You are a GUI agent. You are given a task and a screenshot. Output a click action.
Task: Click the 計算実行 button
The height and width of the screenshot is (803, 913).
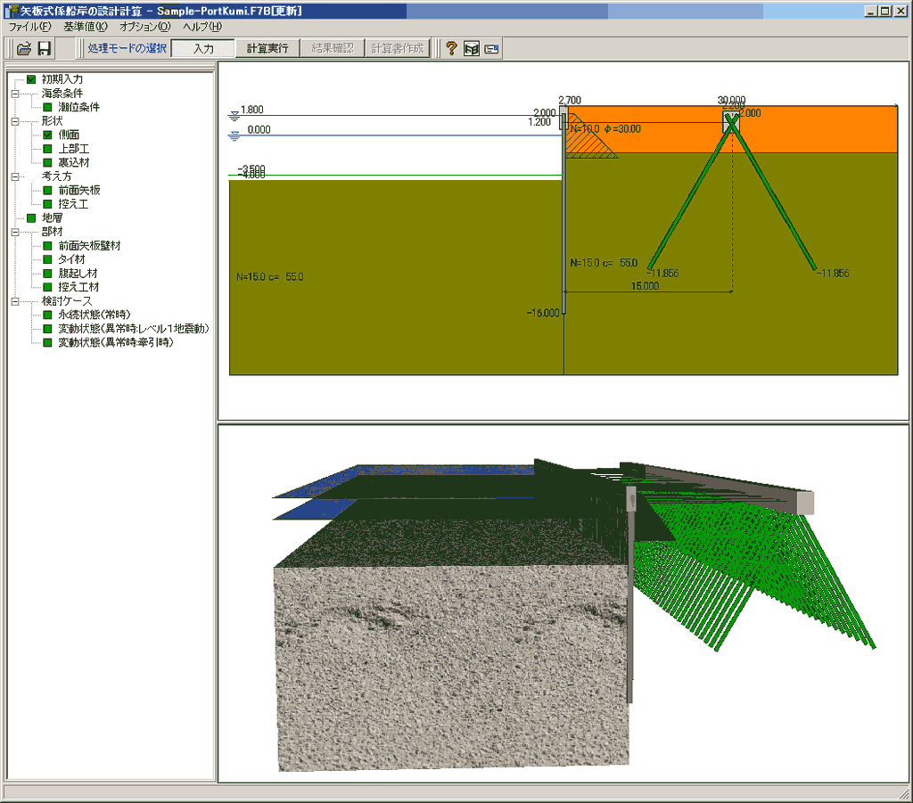267,48
